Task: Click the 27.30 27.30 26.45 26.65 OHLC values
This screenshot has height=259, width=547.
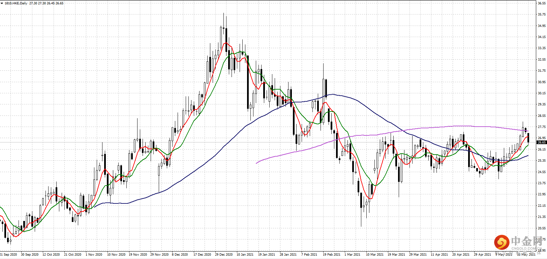Action: [47, 3]
